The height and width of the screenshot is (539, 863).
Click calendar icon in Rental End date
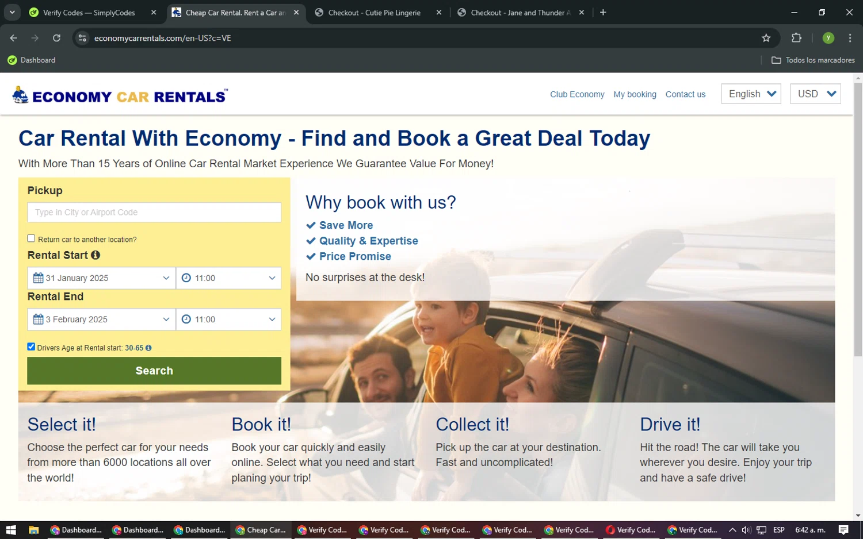[x=38, y=319]
